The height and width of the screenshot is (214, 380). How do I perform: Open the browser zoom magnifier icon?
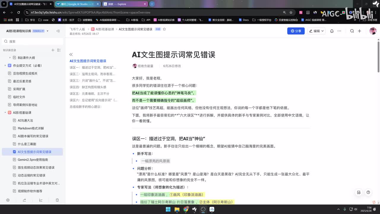point(284,12)
